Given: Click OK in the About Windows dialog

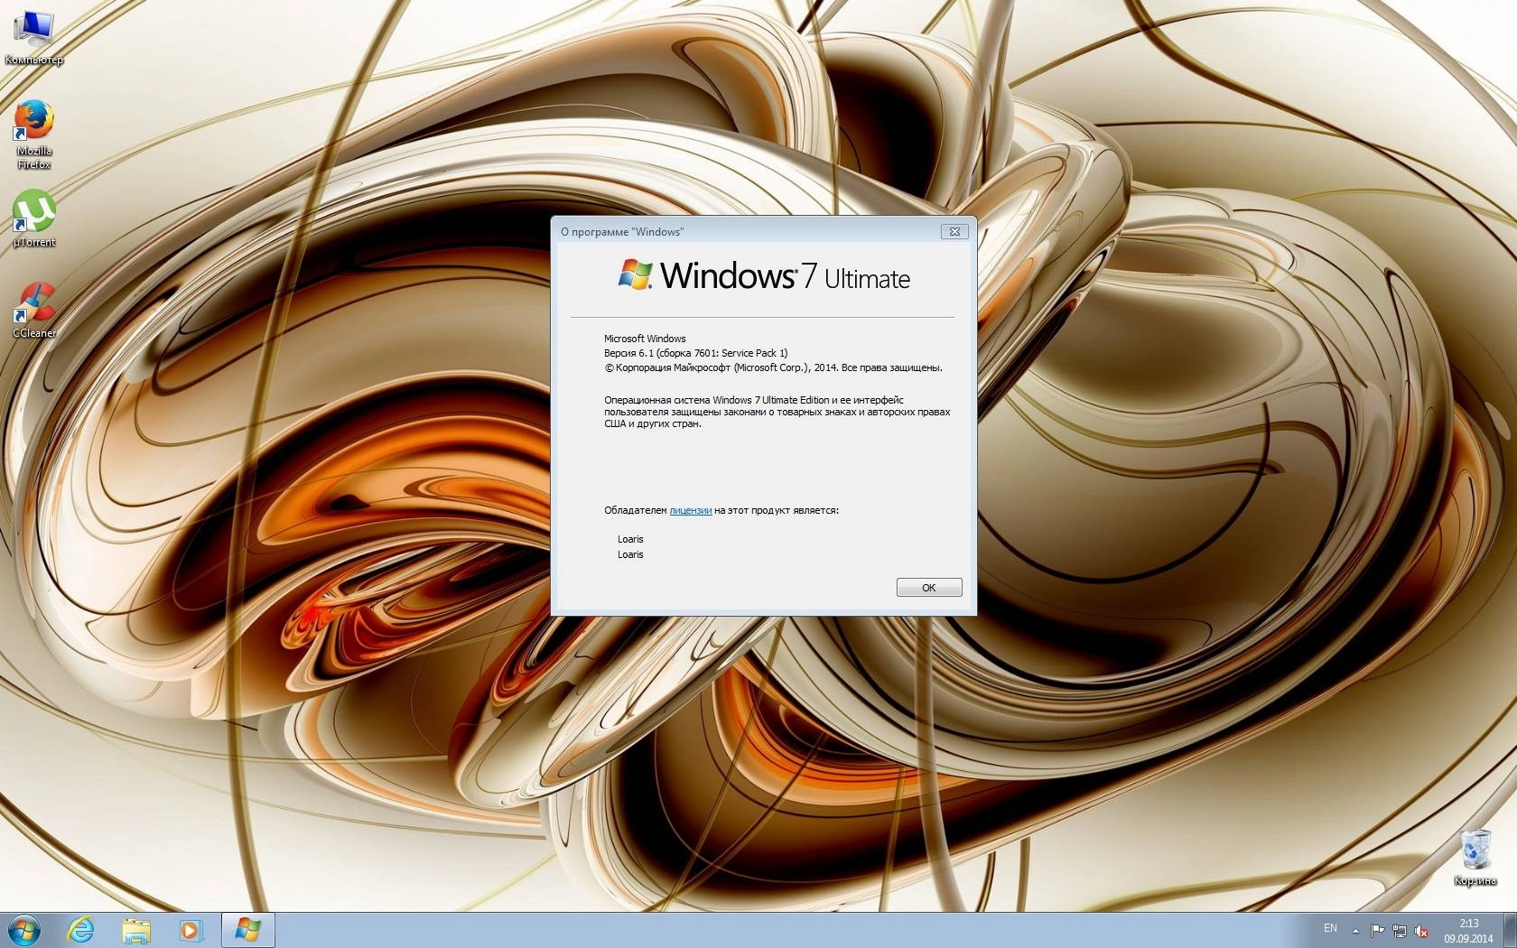Looking at the screenshot, I should pos(929,588).
